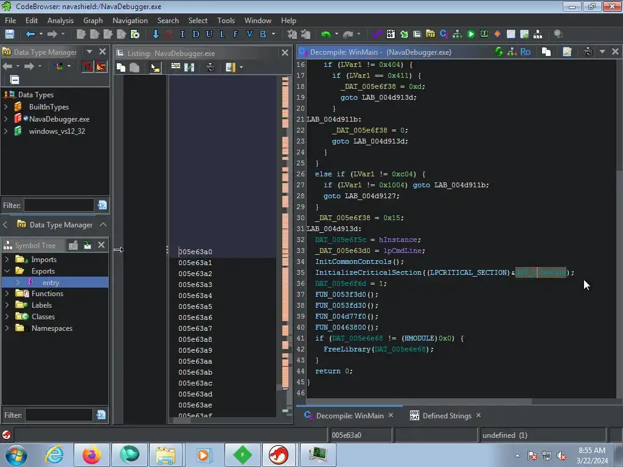Click the Decompile panel copy icon

tap(546, 52)
